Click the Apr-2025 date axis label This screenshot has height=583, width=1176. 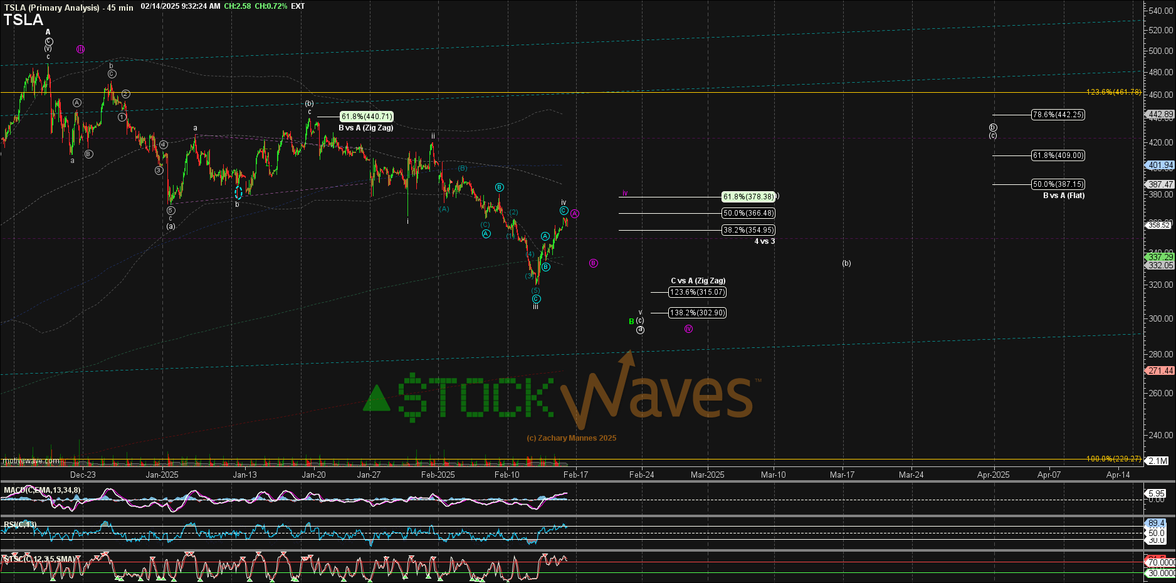tap(993, 475)
